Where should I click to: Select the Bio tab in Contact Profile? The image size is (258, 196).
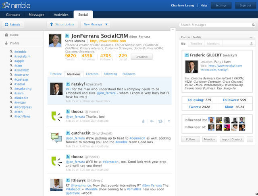183,44
